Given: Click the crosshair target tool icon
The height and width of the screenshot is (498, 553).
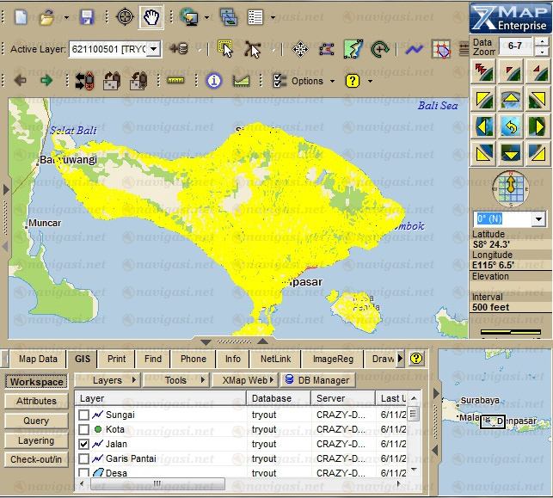Looking at the screenshot, I should pos(125,16).
